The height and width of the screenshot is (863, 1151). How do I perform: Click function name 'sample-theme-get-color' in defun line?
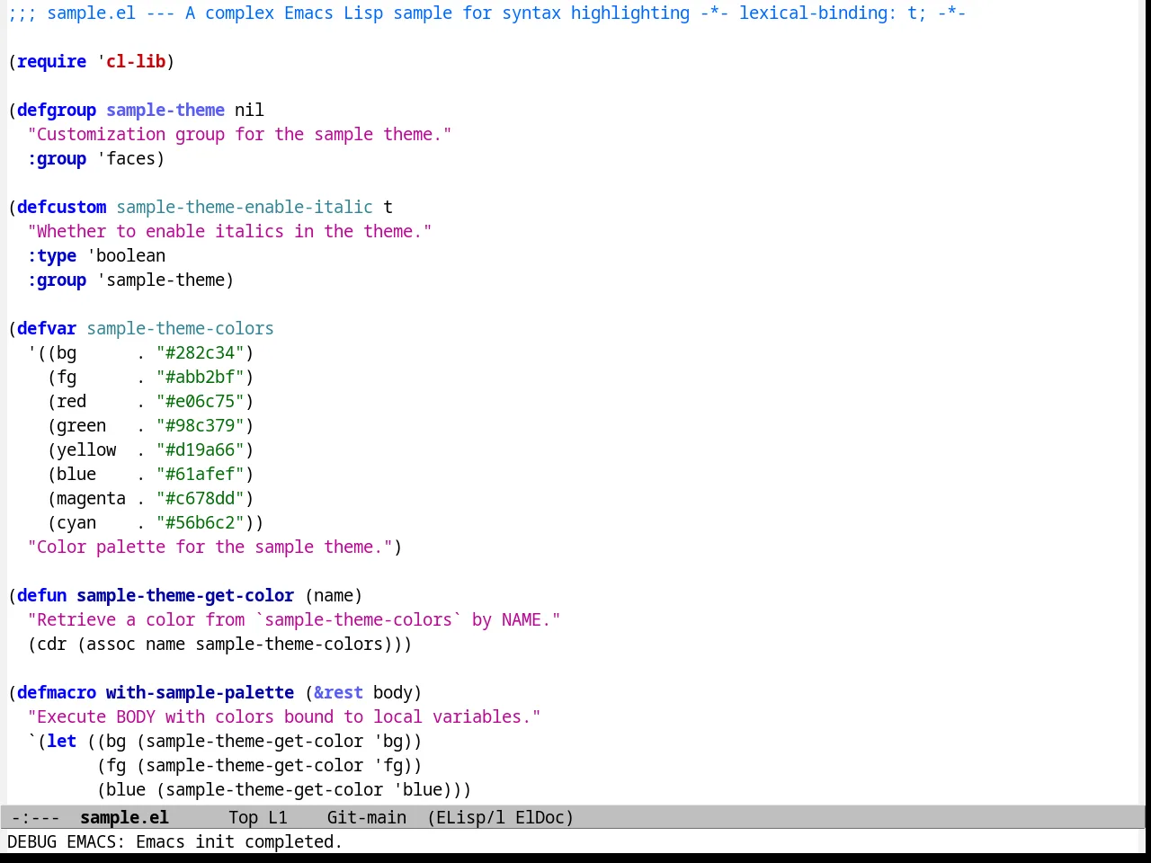click(x=185, y=595)
